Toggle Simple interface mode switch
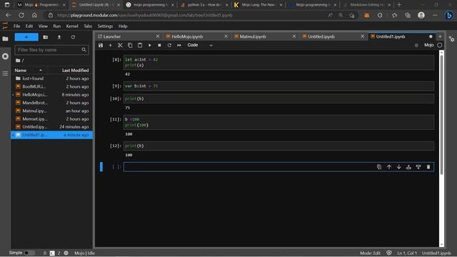Viewport: 457px width, 257px height. tap(29, 253)
